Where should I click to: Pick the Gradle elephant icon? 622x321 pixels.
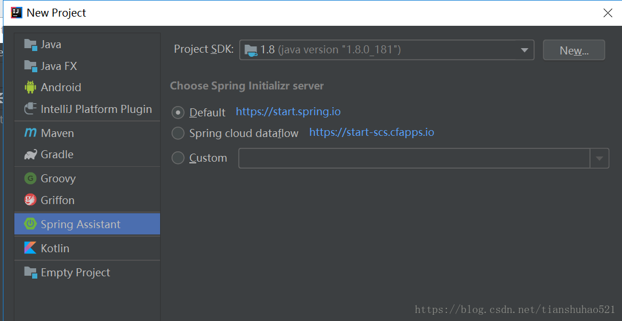click(30, 155)
